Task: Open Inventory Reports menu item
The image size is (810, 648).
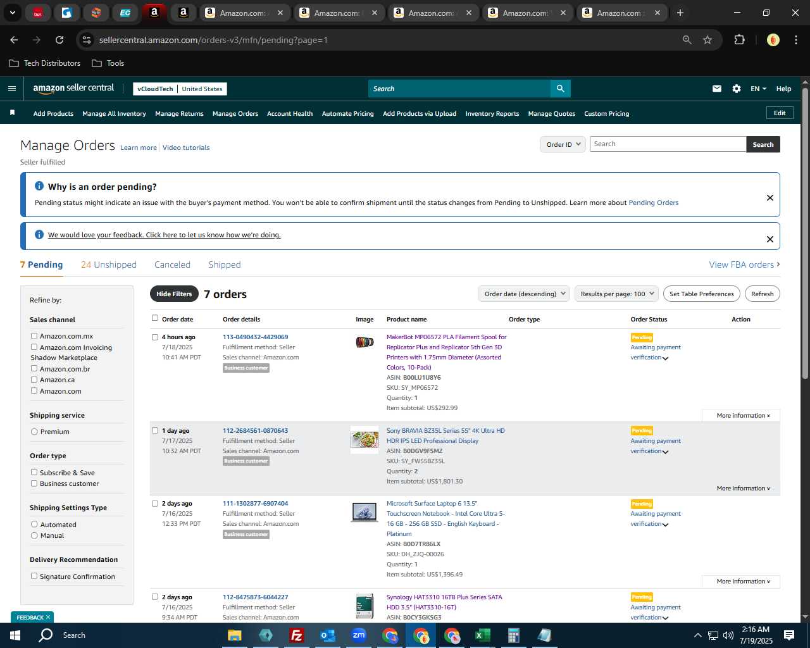Action: point(492,114)
